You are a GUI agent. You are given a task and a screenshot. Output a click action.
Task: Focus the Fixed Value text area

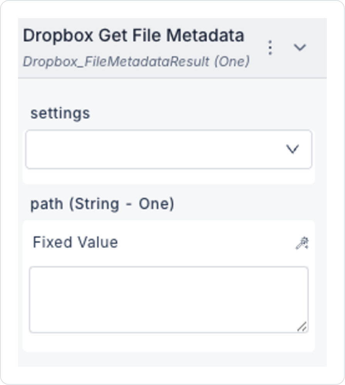(x=169, y=299)
